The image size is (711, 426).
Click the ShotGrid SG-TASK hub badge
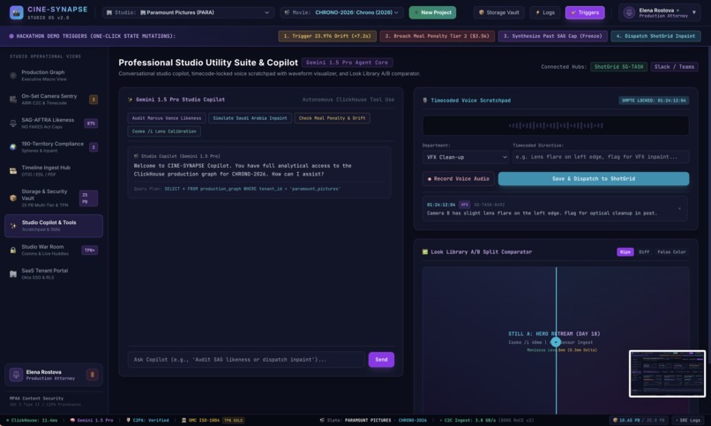(x=618, y=67)
